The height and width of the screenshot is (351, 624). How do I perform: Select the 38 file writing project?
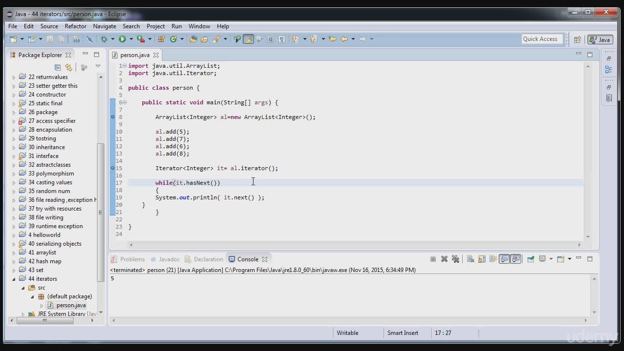[x=45, y=217]
